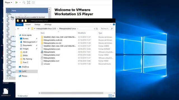Screen dimensions: 179x100
Task: Select Metasploitable.vmxf file
Action: tap(51, 61)
